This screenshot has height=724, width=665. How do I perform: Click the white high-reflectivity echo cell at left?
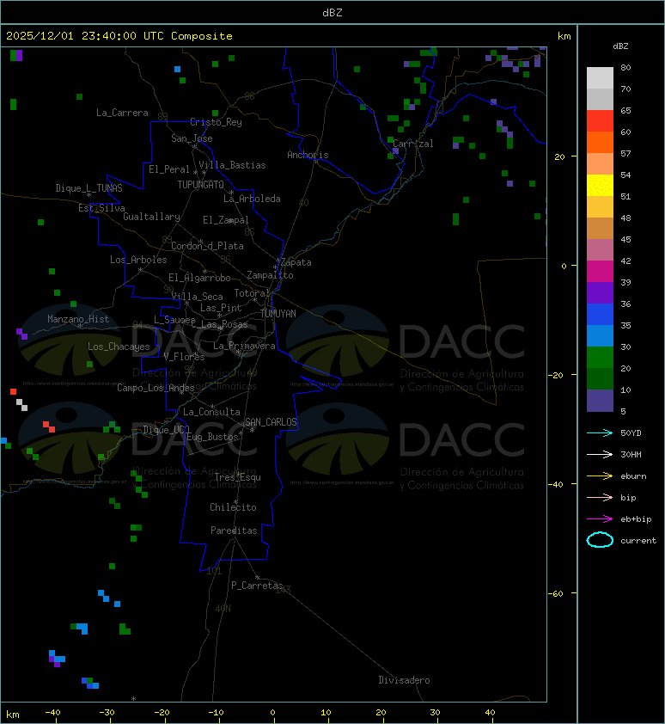coord(21,405)
